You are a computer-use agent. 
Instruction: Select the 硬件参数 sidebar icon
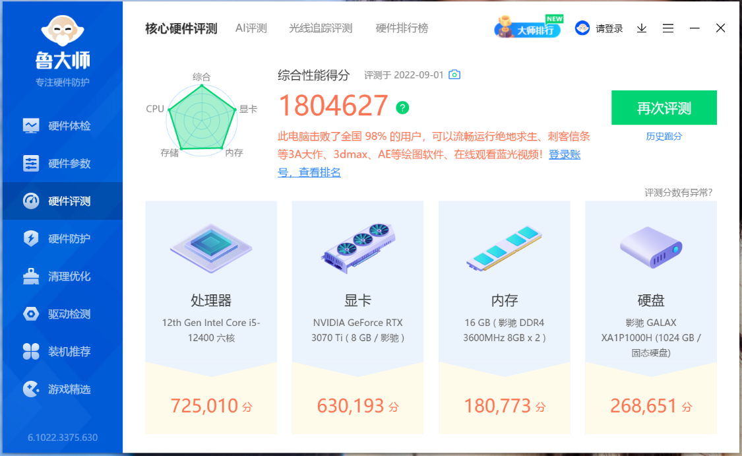pos(31,164)
